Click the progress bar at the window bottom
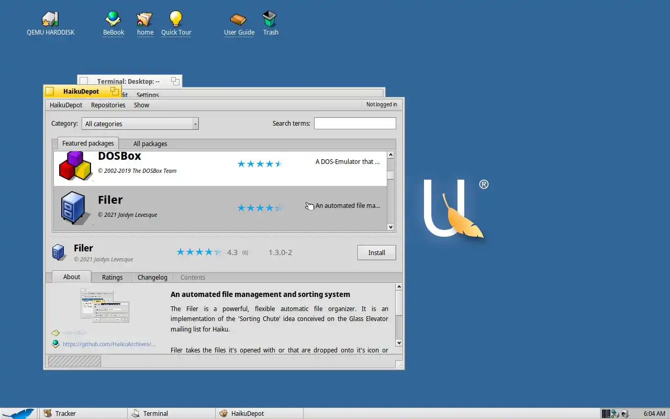 coord(74,361)
